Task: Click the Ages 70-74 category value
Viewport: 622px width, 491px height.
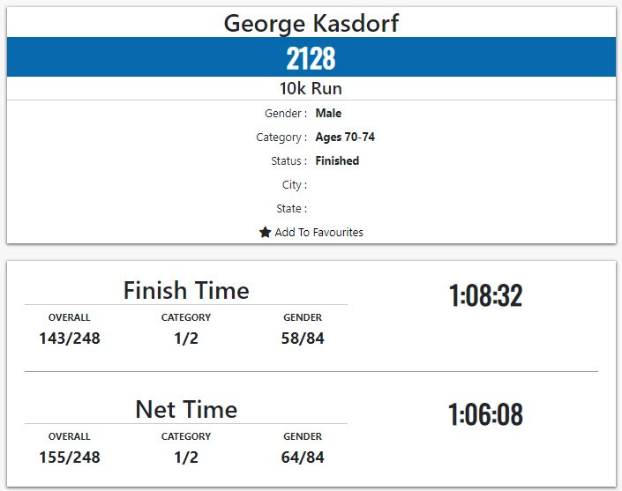Action: 345,138
